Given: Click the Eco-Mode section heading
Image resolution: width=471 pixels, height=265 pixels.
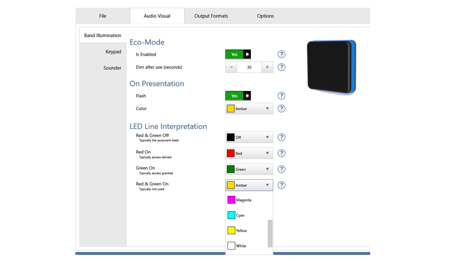Looking at the screenshot, I should [147, 42].
